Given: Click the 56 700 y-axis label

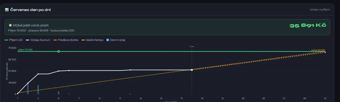Looking at the screenshot, I should [12, 59].
